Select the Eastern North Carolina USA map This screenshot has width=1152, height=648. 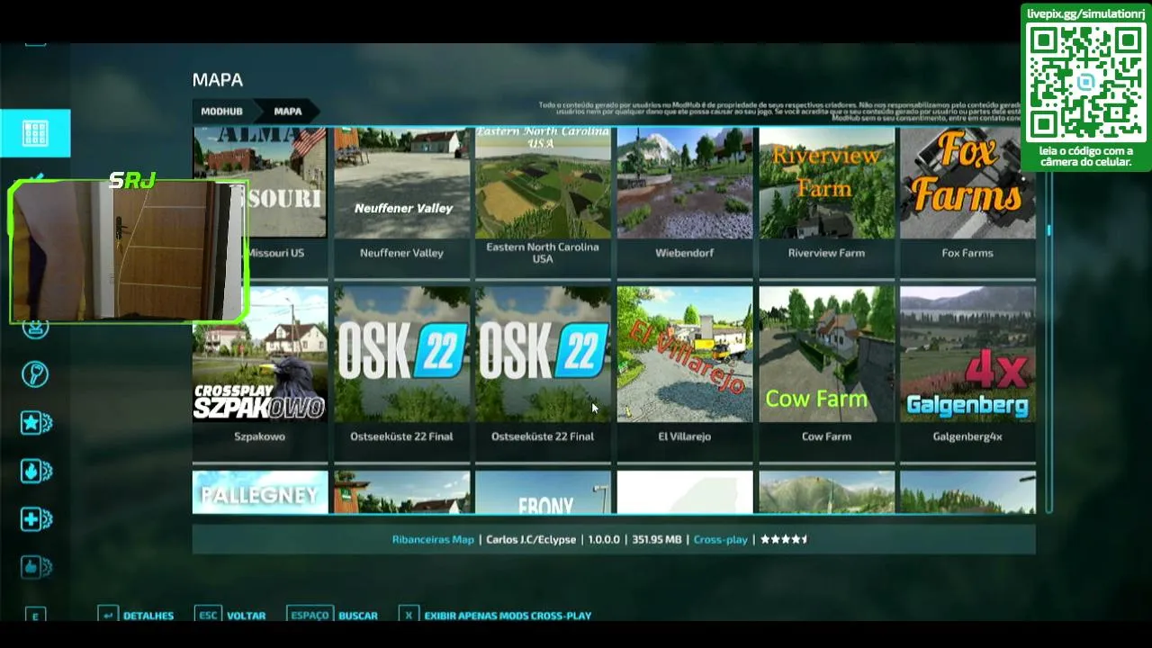click(543, 202)
